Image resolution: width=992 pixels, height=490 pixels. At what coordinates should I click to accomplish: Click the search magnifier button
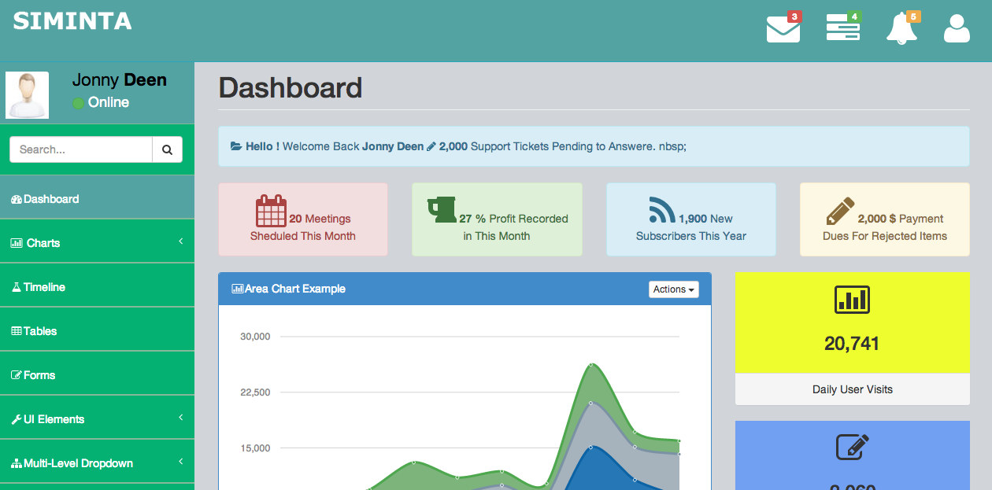[167, 149]
